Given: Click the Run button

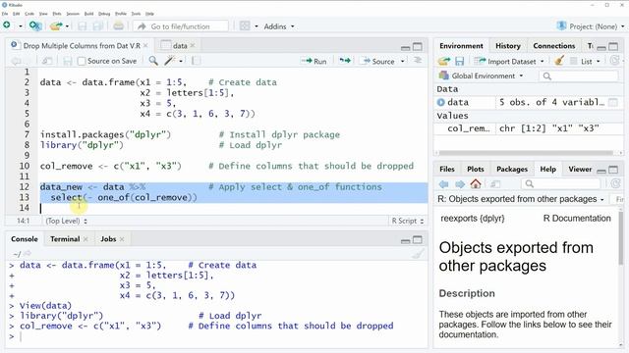Looking at the screenshot, I should click(x=314, y=61).
